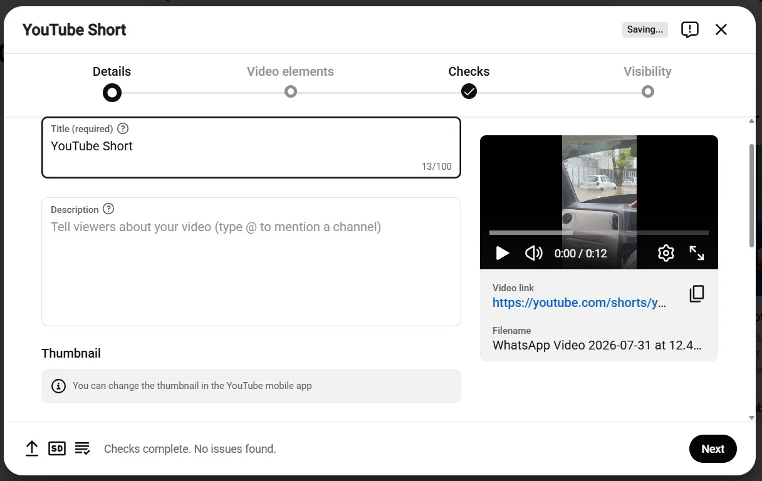The width and height of the screenshot is (762, 481).
Task: Click the 13/100 character counter
Action: click(437, 167)
